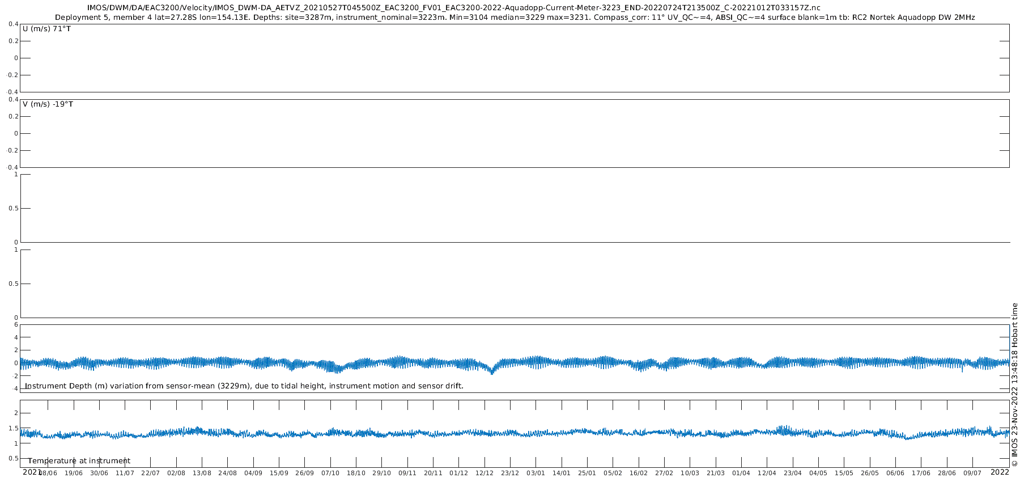The image size is (1020, 482).
Task: Select the 30/06 date tick label
Action: tap(99, 473)
